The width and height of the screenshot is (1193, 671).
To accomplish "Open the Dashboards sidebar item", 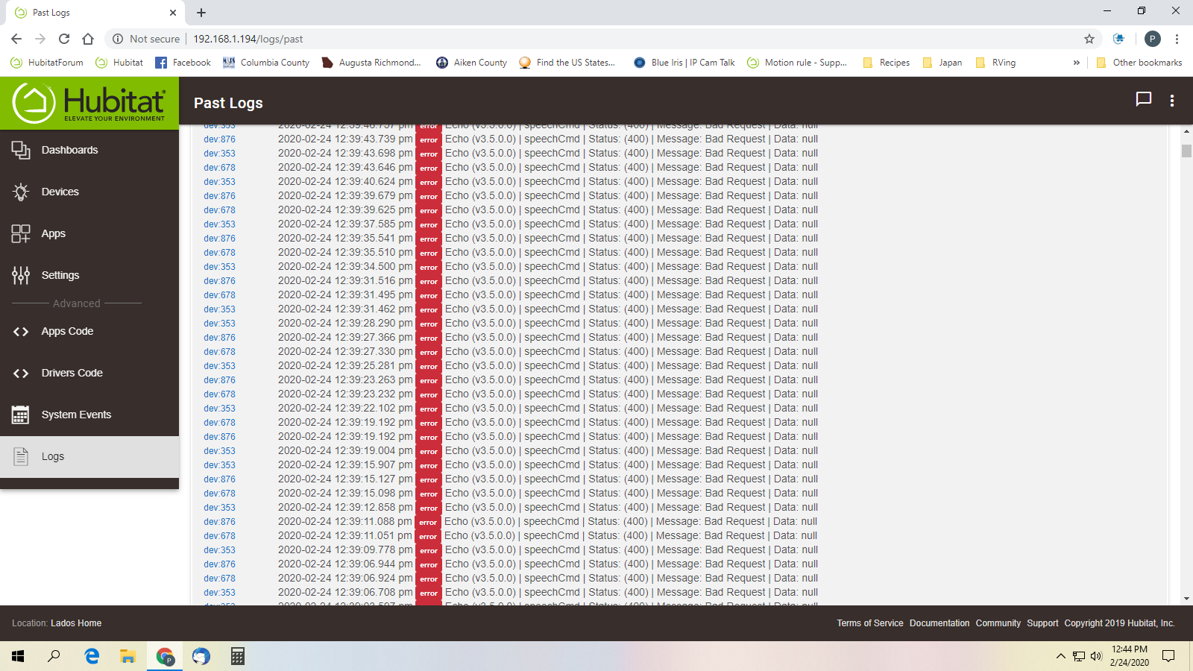I will (69, 150).
